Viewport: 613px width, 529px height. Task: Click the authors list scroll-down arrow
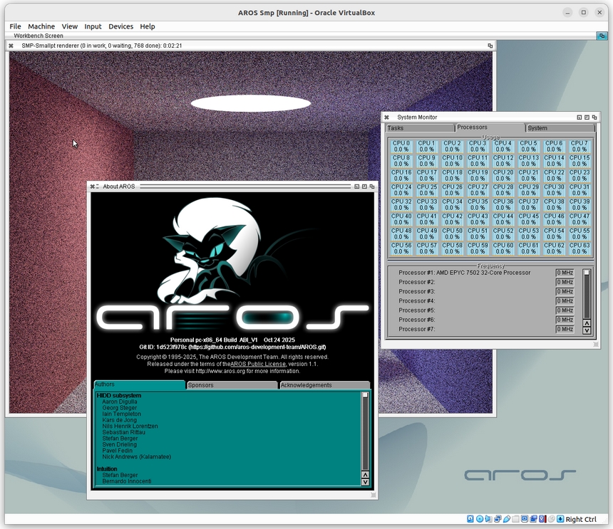(365, 482)
